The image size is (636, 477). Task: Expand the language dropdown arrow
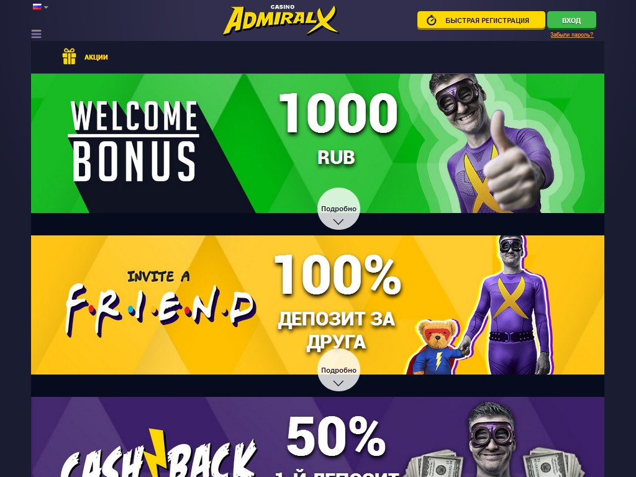(x=46, y=7)
